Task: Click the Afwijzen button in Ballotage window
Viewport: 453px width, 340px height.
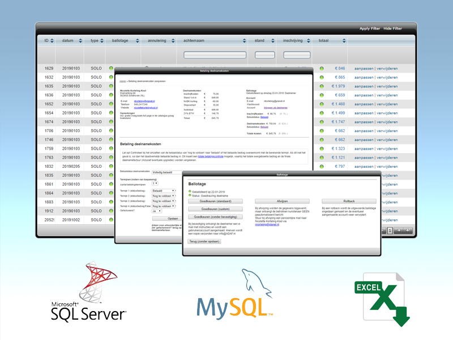Action: point(282,201)
